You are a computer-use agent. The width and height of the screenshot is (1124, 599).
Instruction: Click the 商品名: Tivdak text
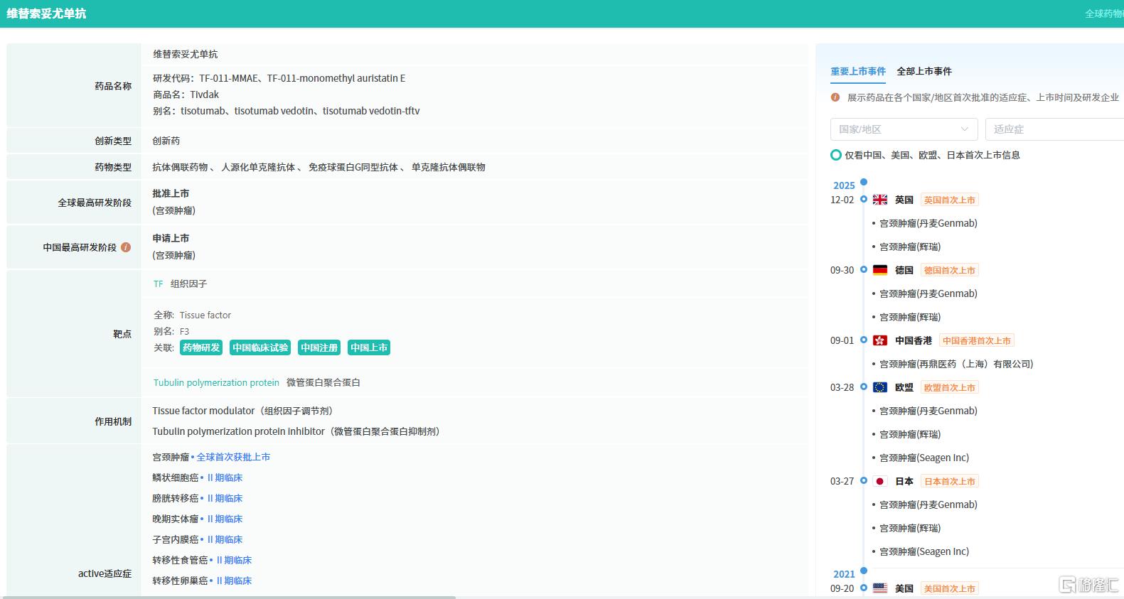[186, 95]
